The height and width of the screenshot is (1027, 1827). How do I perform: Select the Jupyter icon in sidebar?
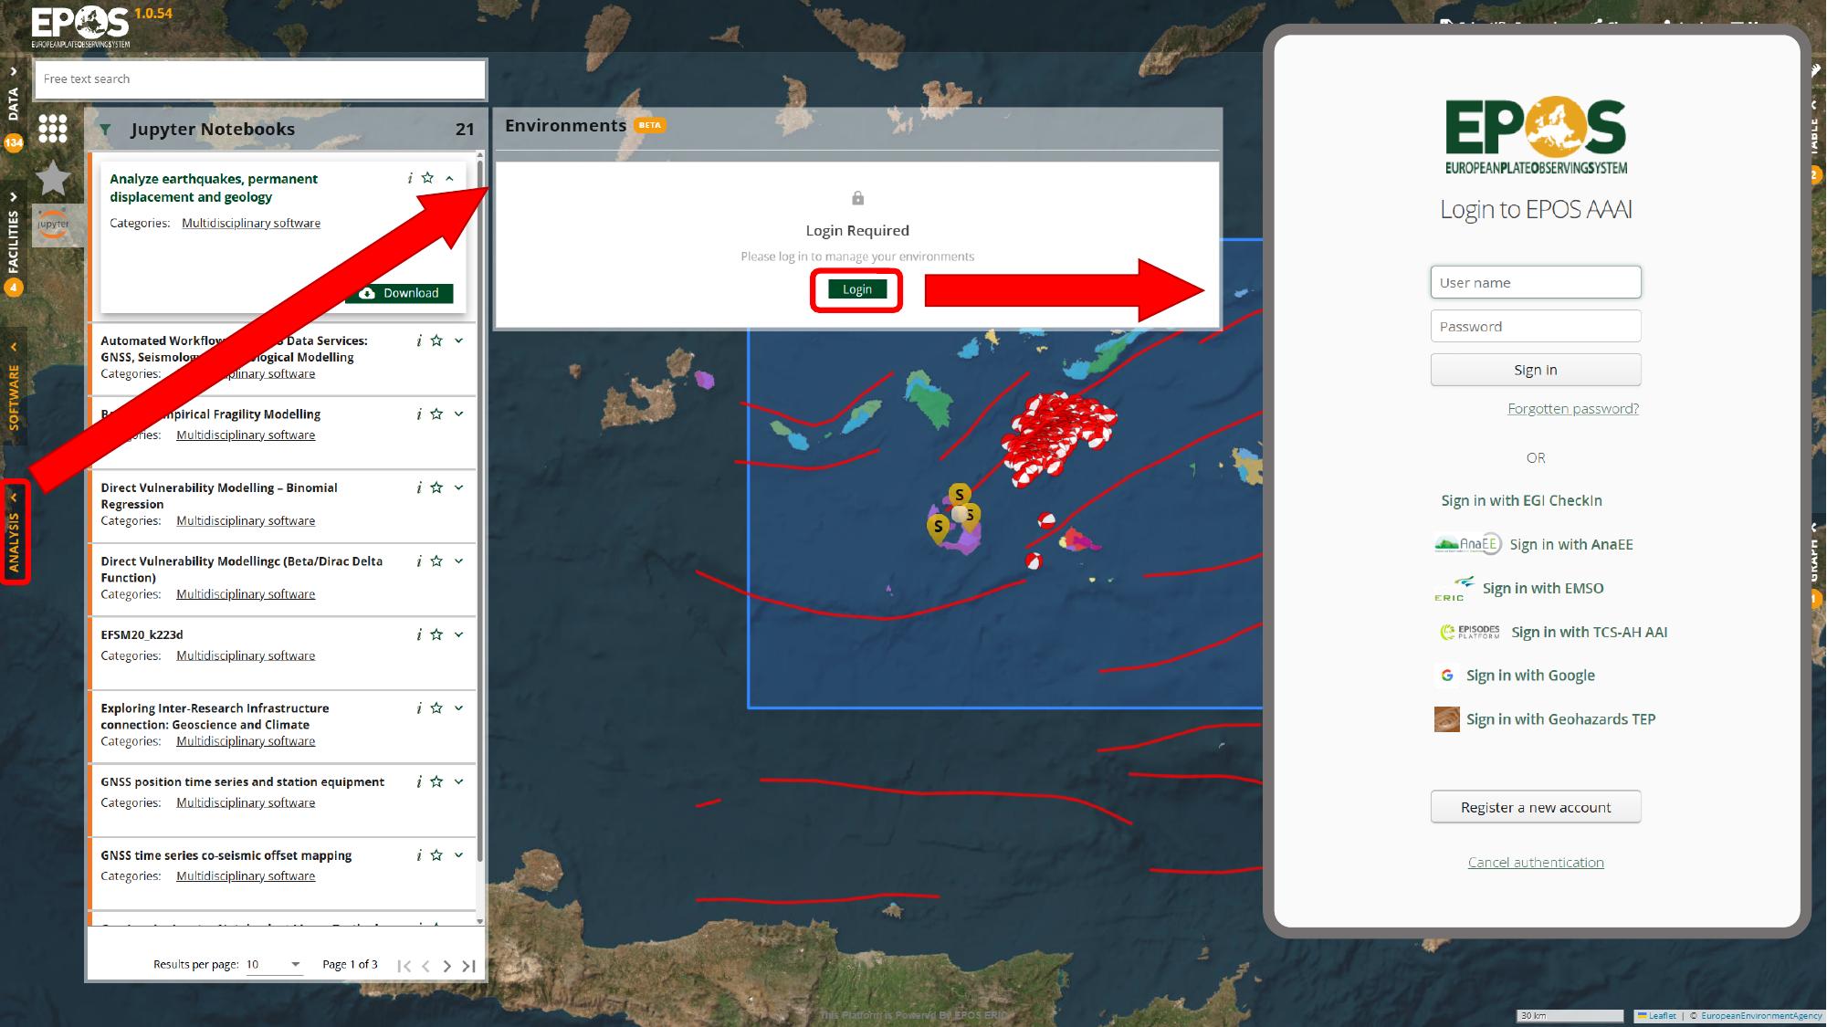(53, 225)
